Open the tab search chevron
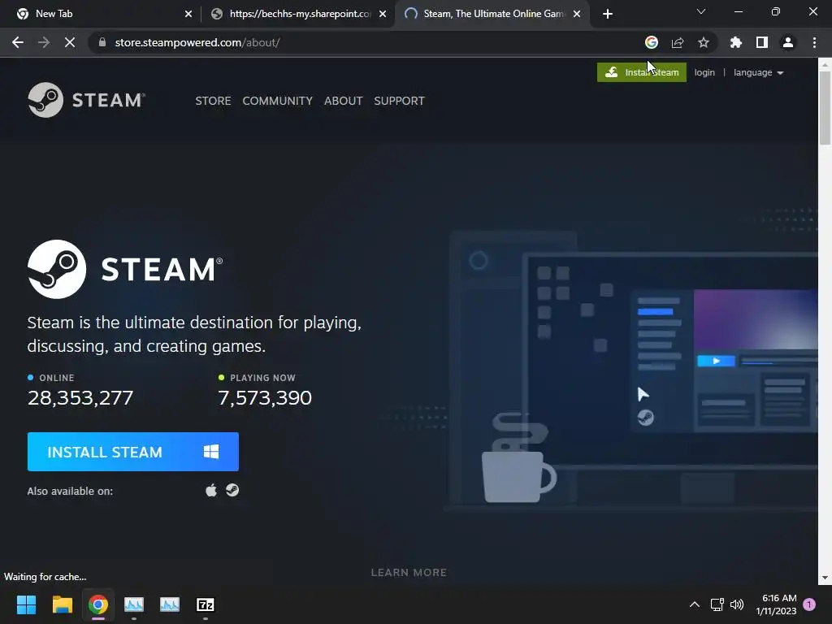The width and height of the screenshot is (832, 624). (x=701, y=11)
